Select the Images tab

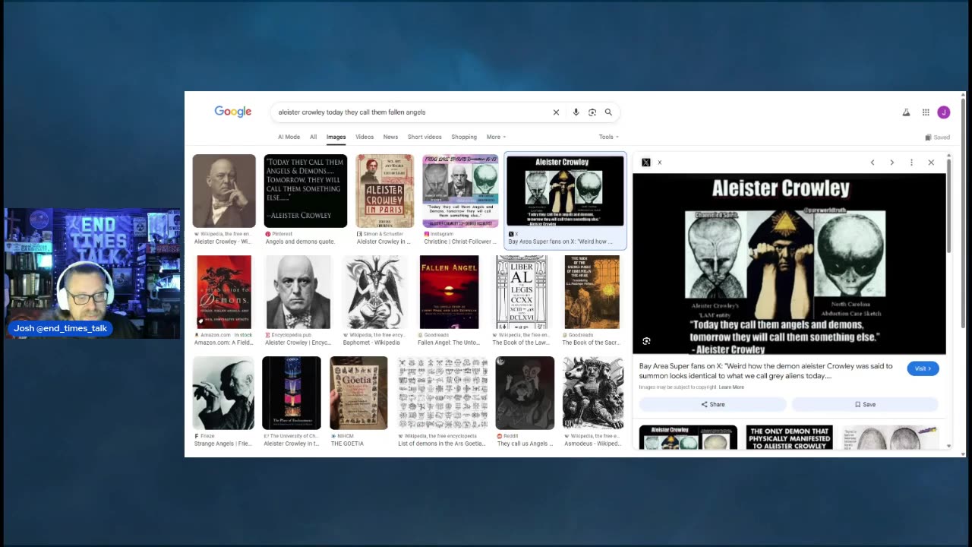pos(336,138)
